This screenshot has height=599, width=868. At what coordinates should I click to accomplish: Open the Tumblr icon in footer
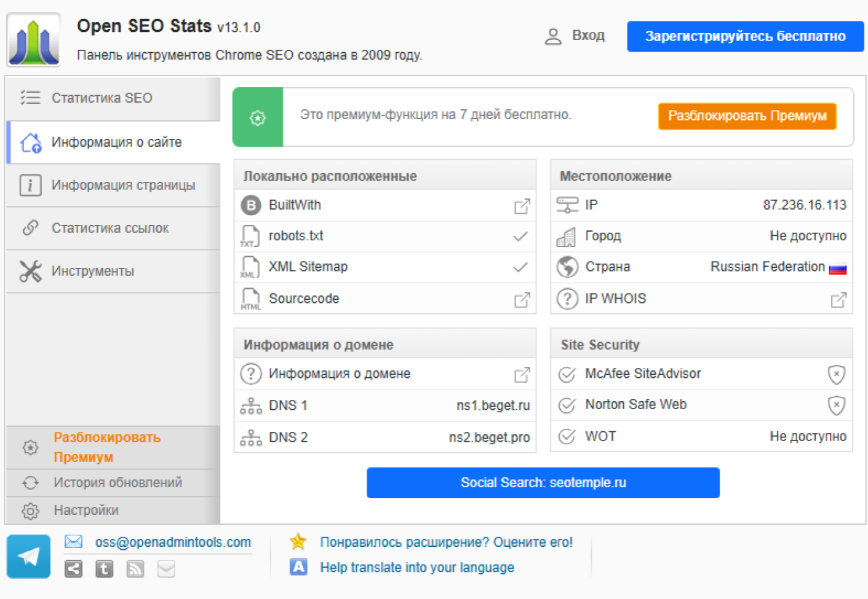tap(104, 569)
